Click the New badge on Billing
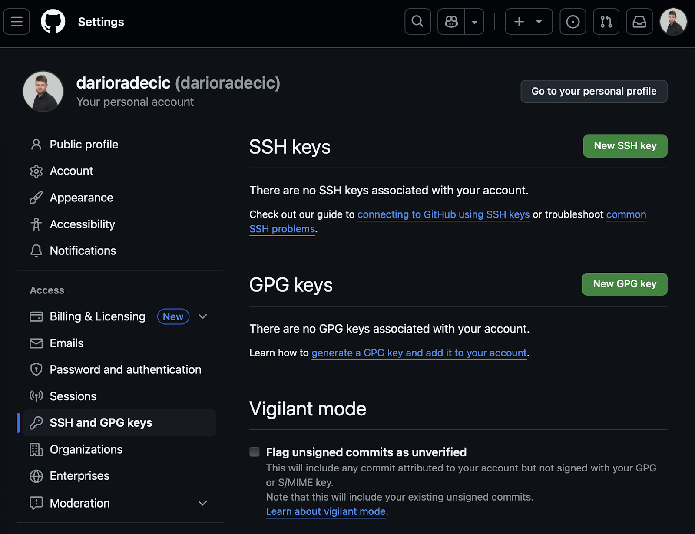Image resolution: width=695 pixels, height=534 pixels. (x=173, y=316)
